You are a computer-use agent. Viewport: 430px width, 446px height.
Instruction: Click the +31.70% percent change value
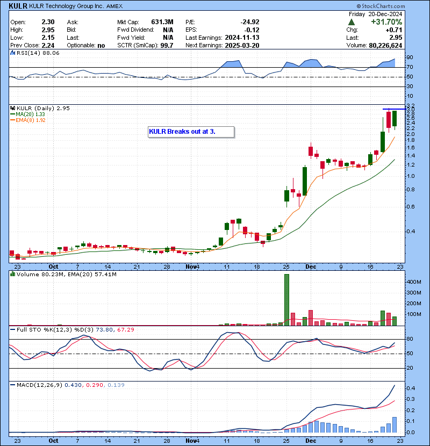point(386,22)
